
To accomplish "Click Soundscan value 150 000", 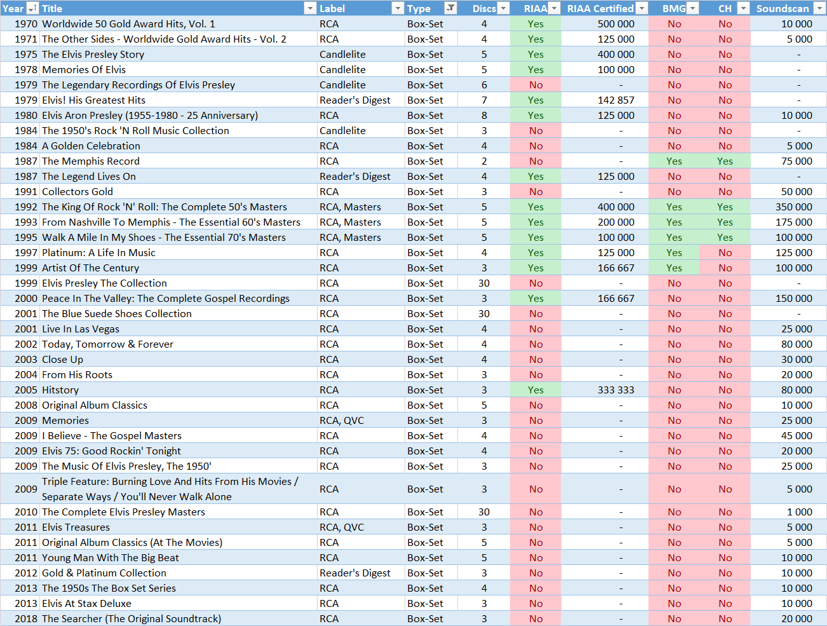I will click(x=788, y=298).
